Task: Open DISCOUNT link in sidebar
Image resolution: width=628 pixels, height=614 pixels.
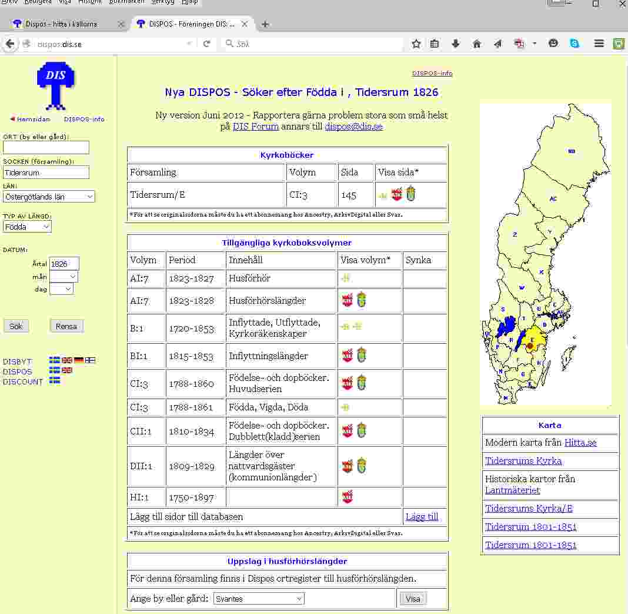Action: pos(23,382)
